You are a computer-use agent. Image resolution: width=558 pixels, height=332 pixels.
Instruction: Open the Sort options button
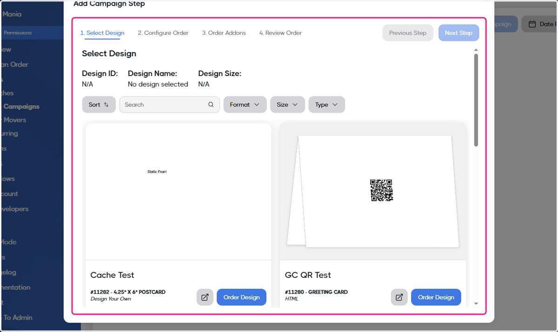click(99, 105)
